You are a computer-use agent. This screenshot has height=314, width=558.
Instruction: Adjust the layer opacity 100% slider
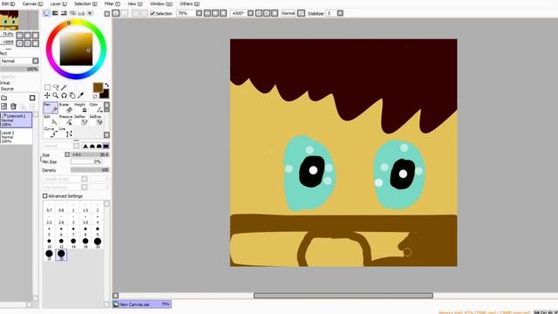pos(19,69)
